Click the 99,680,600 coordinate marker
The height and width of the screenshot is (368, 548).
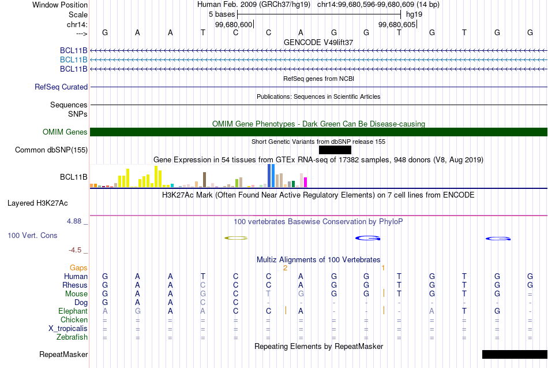[234, 24]
